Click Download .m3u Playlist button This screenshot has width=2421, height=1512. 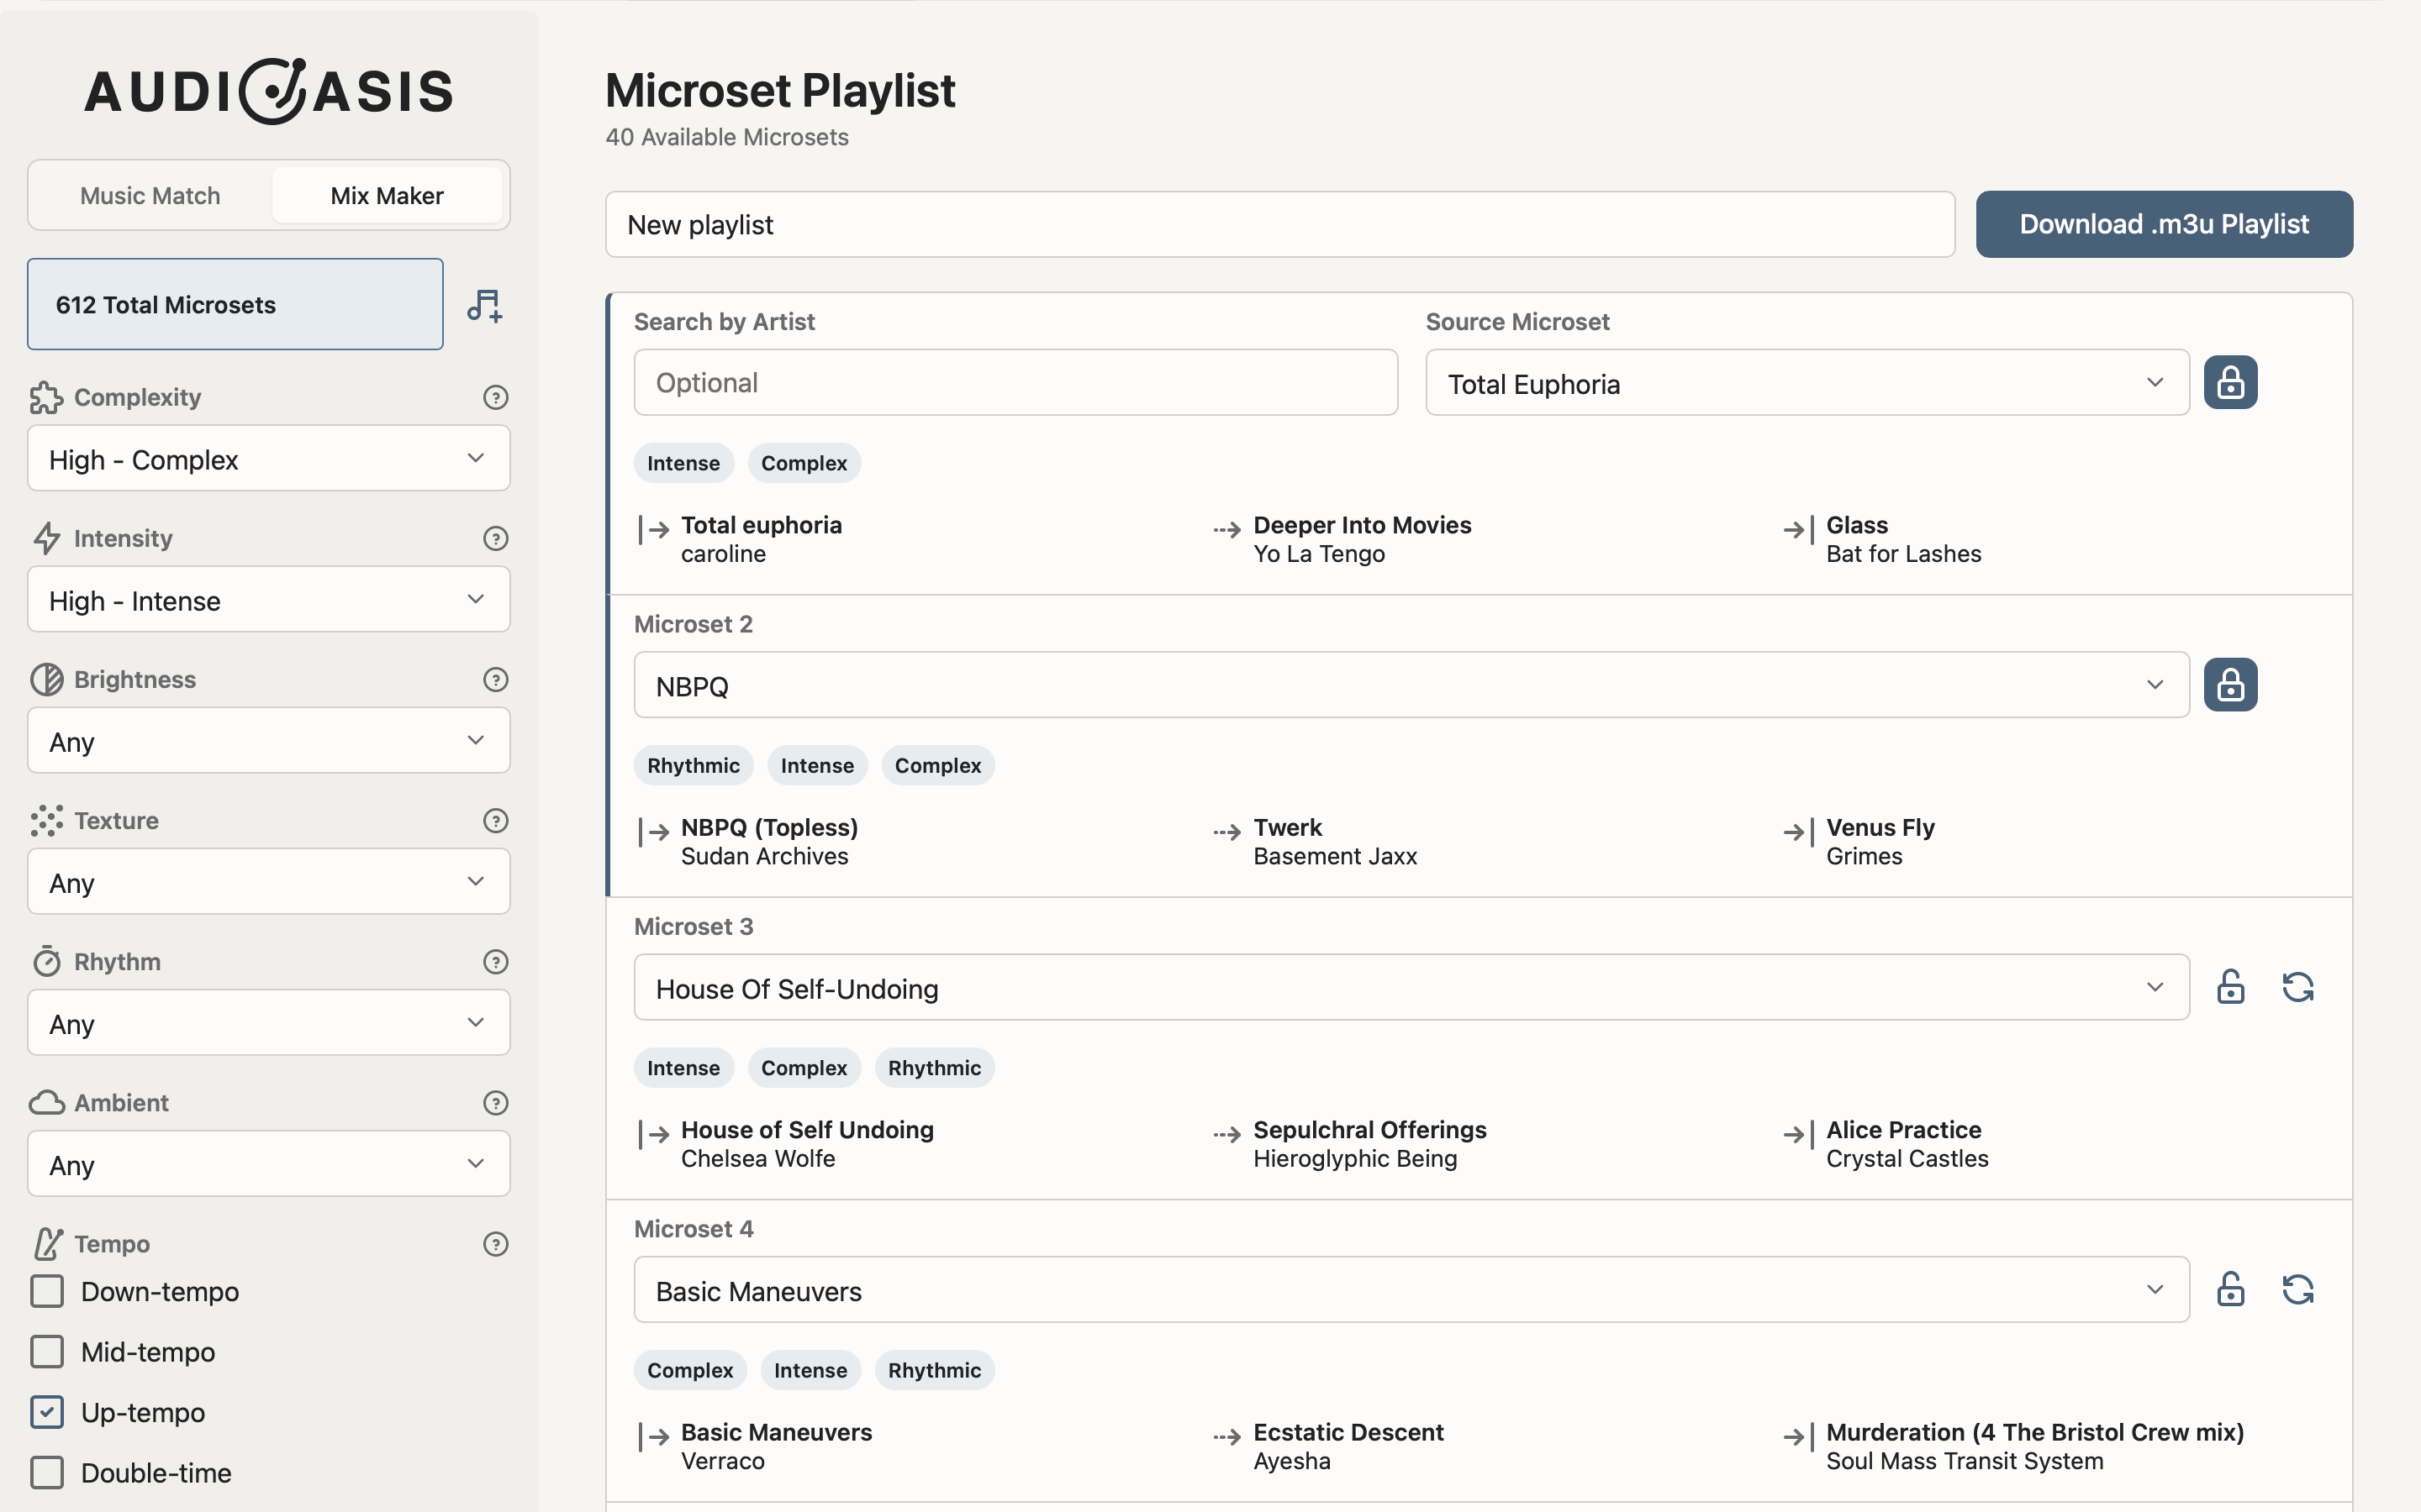[2164, 224]
